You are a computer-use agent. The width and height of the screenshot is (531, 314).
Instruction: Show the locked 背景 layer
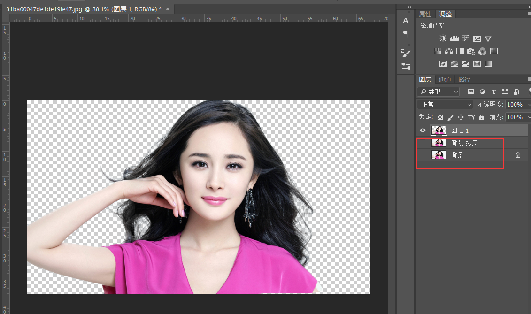click(x=423, y=155)
